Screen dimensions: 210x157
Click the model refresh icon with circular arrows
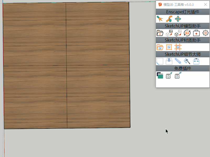point(187,33)
